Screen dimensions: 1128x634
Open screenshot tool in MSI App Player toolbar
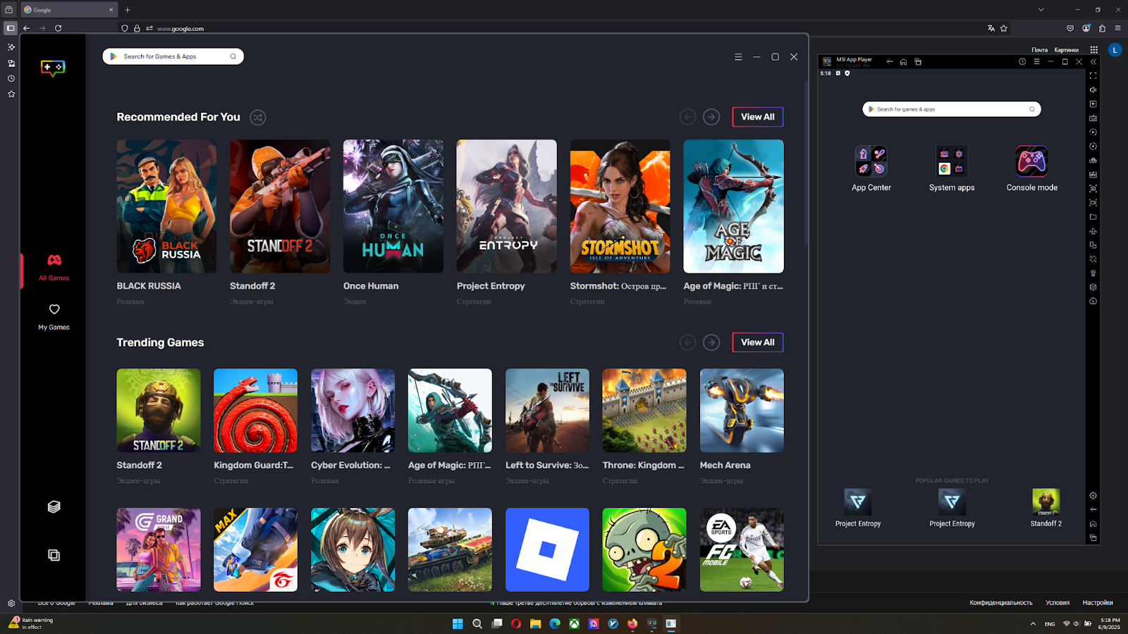1093,188
